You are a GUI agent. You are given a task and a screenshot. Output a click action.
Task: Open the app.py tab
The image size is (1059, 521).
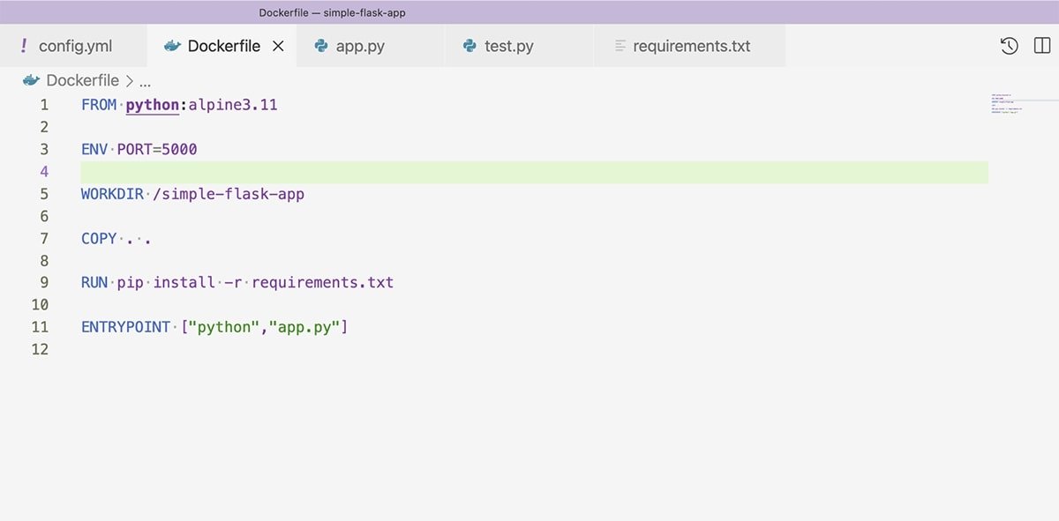pos(360,46)
